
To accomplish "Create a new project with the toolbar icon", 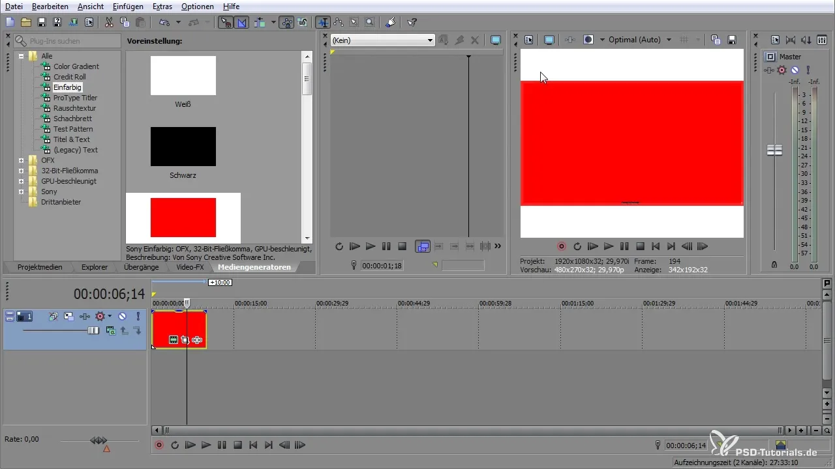I will point(10,22).
